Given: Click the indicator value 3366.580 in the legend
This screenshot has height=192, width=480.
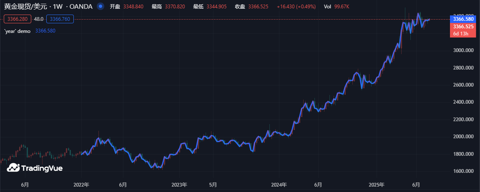Looking at the screenshot, I should tap(45, 31).
